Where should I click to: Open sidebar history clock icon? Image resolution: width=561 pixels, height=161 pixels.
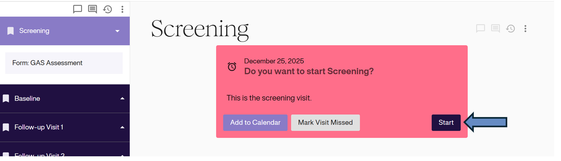click(107, 9)
